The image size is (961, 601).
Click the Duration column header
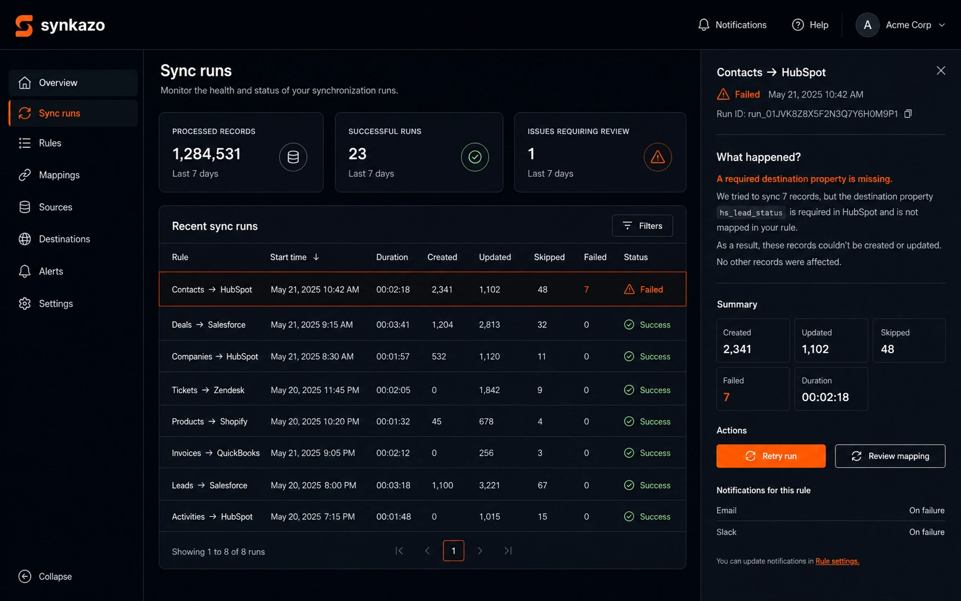392,257
